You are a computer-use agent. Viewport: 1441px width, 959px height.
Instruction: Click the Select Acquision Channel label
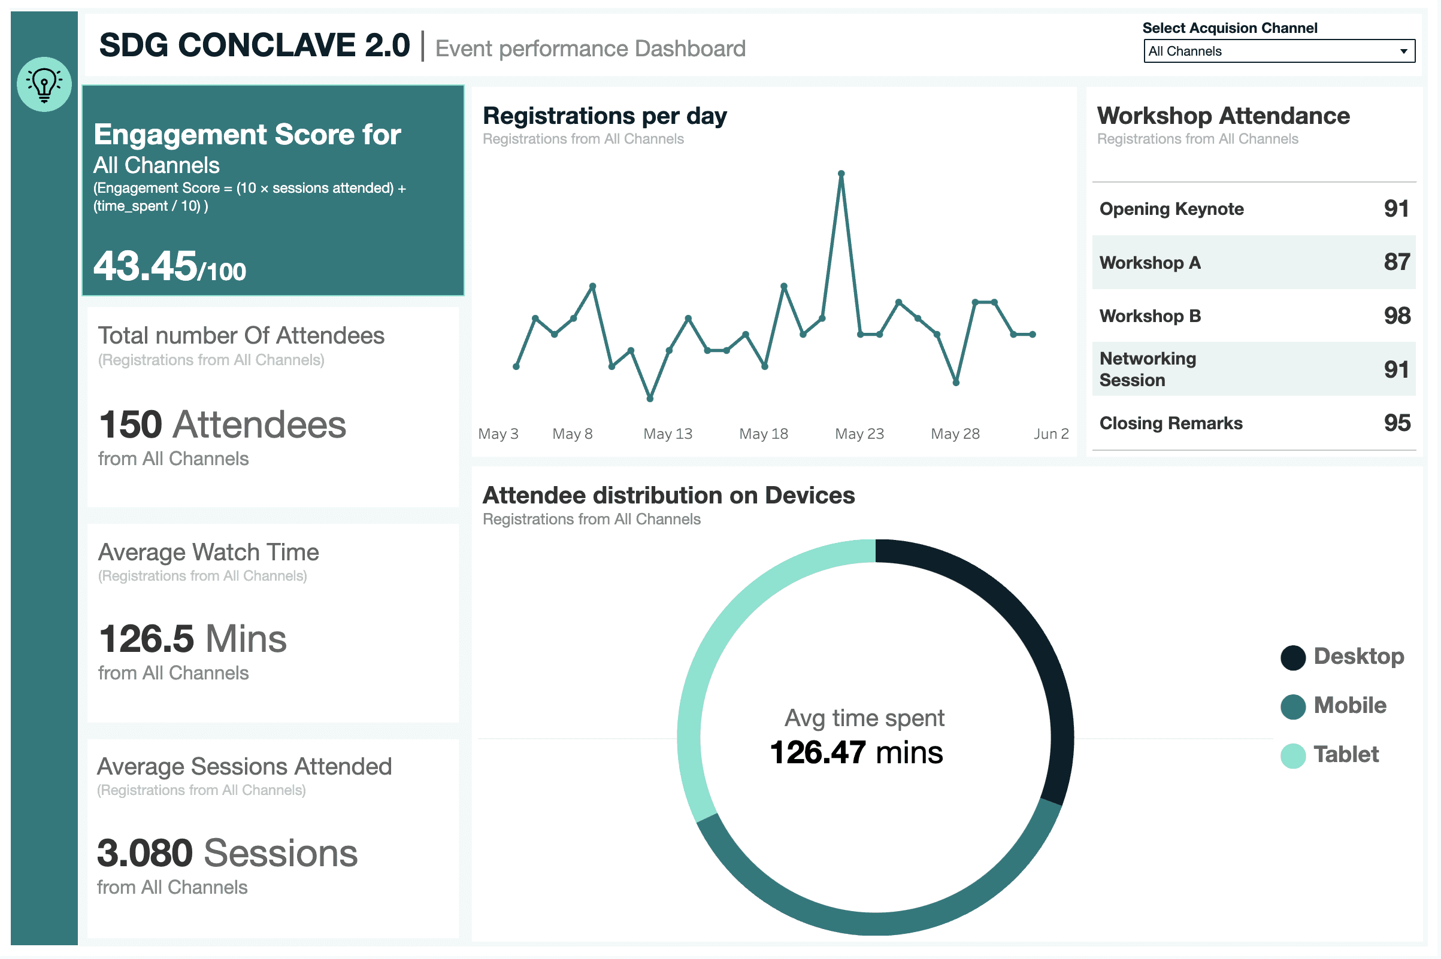[1230, 28]
